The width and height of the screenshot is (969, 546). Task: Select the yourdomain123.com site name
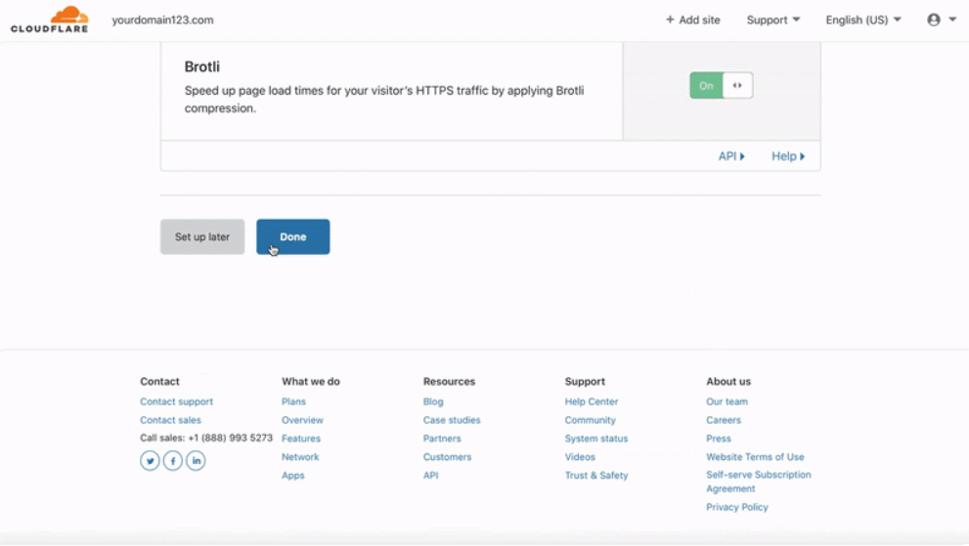pos(162,20)
